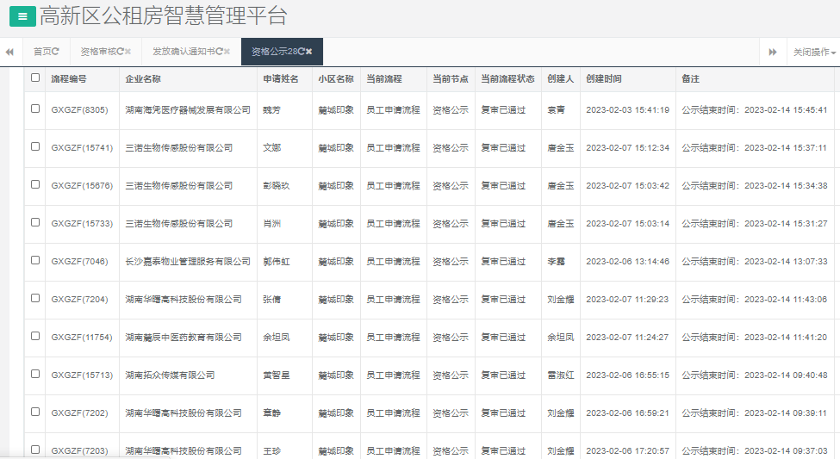Close the 资格公示28 tab with its X
This screenshot has height=459, width=840.
pyautogui.click(x=309, y=52)
